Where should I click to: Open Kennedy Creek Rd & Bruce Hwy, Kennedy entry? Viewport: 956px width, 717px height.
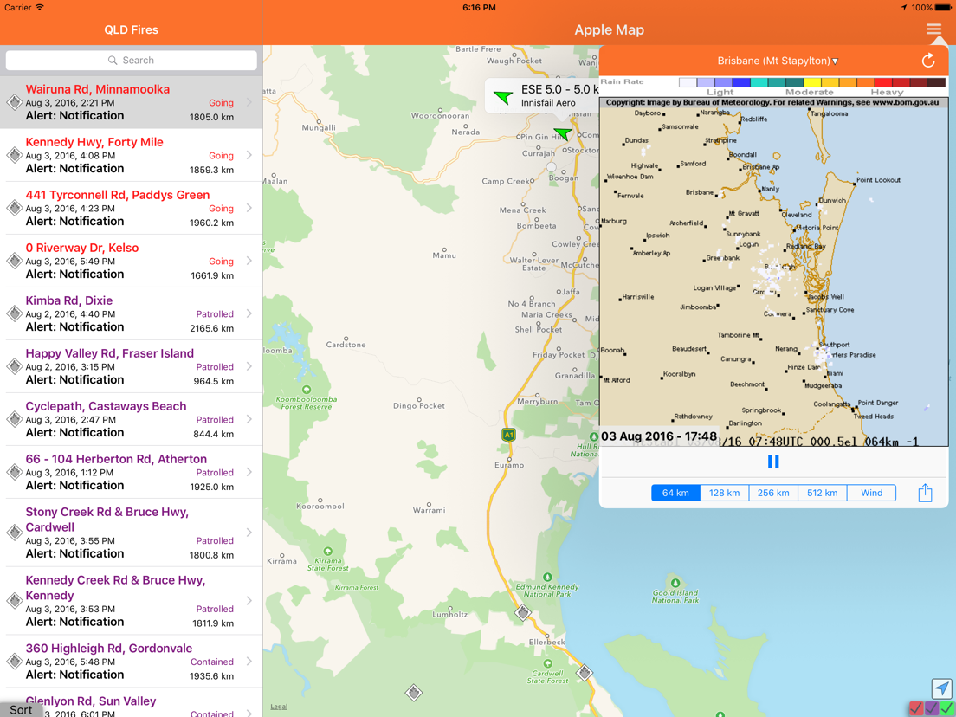pyautogui.click(x=131, y=601)
